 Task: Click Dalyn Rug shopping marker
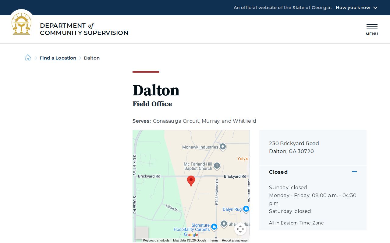click(246, 209)
